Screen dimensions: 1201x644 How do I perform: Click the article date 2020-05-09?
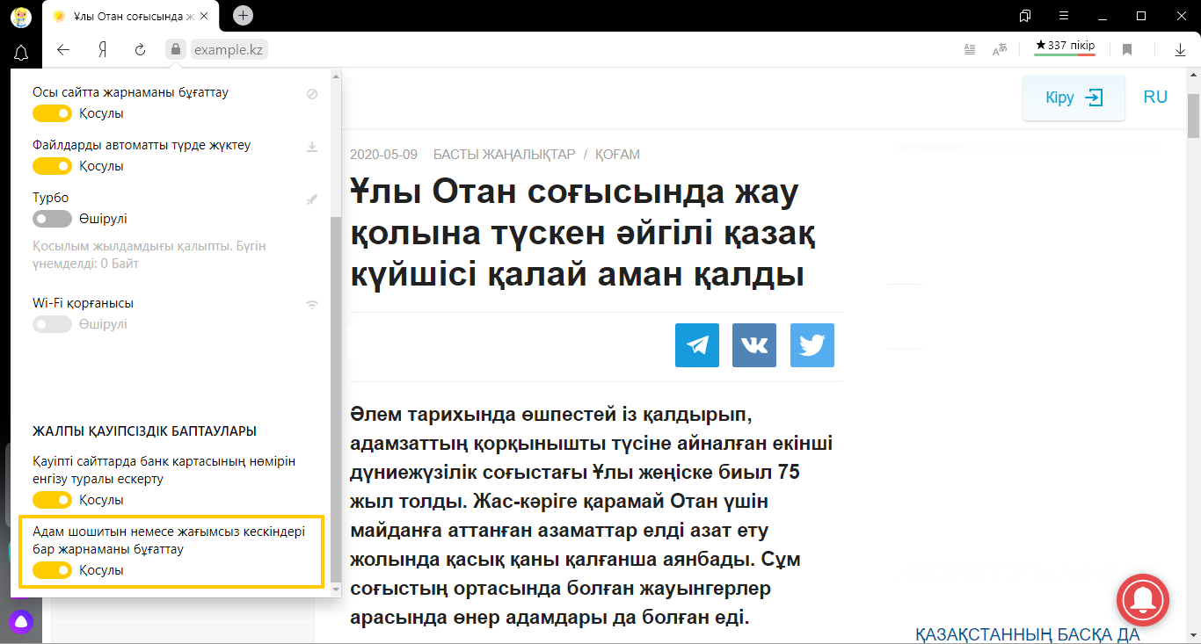[x=383, y=155]
